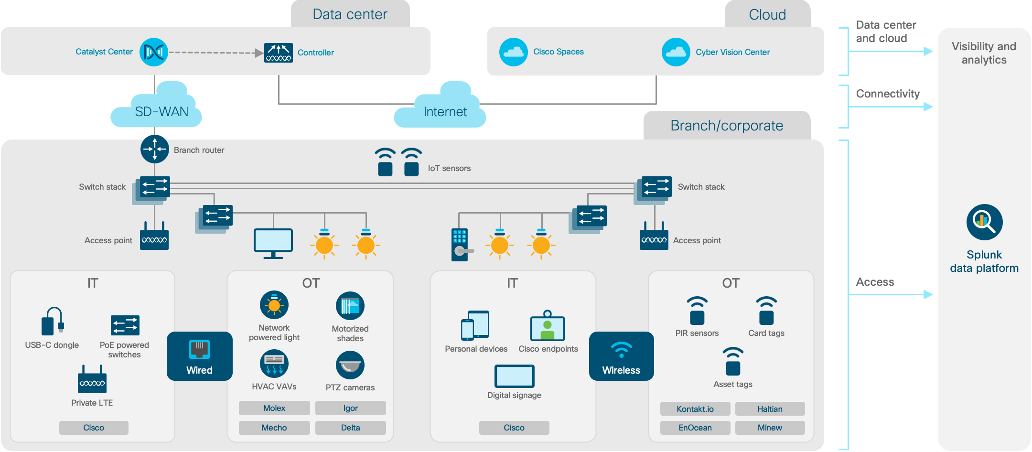The width and height of the screenshot is (1032, 452).
Task: Click the Branch router icon
Action: pos(155,149)
